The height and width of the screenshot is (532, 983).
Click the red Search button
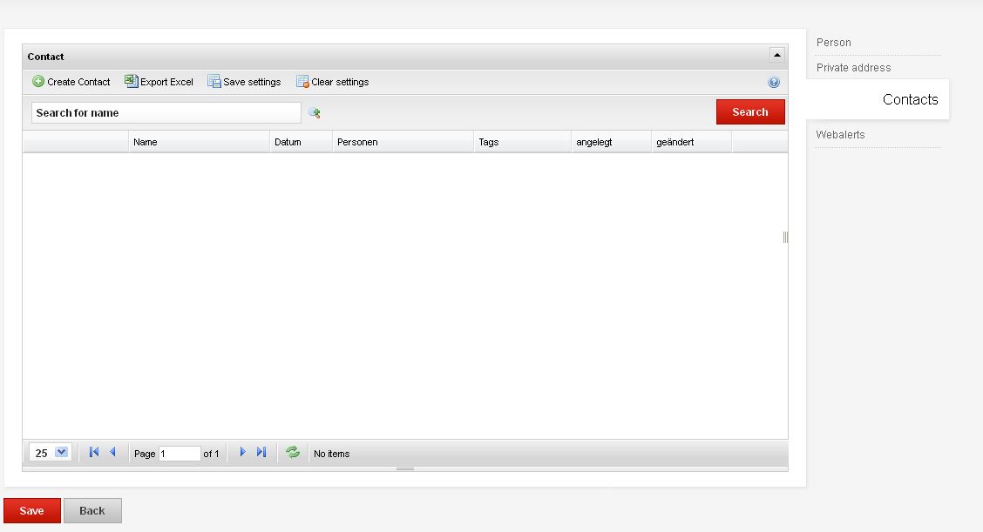pyautogui.click(x=750, y=112)
